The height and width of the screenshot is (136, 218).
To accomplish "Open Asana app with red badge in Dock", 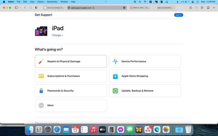I will (148, 130).
